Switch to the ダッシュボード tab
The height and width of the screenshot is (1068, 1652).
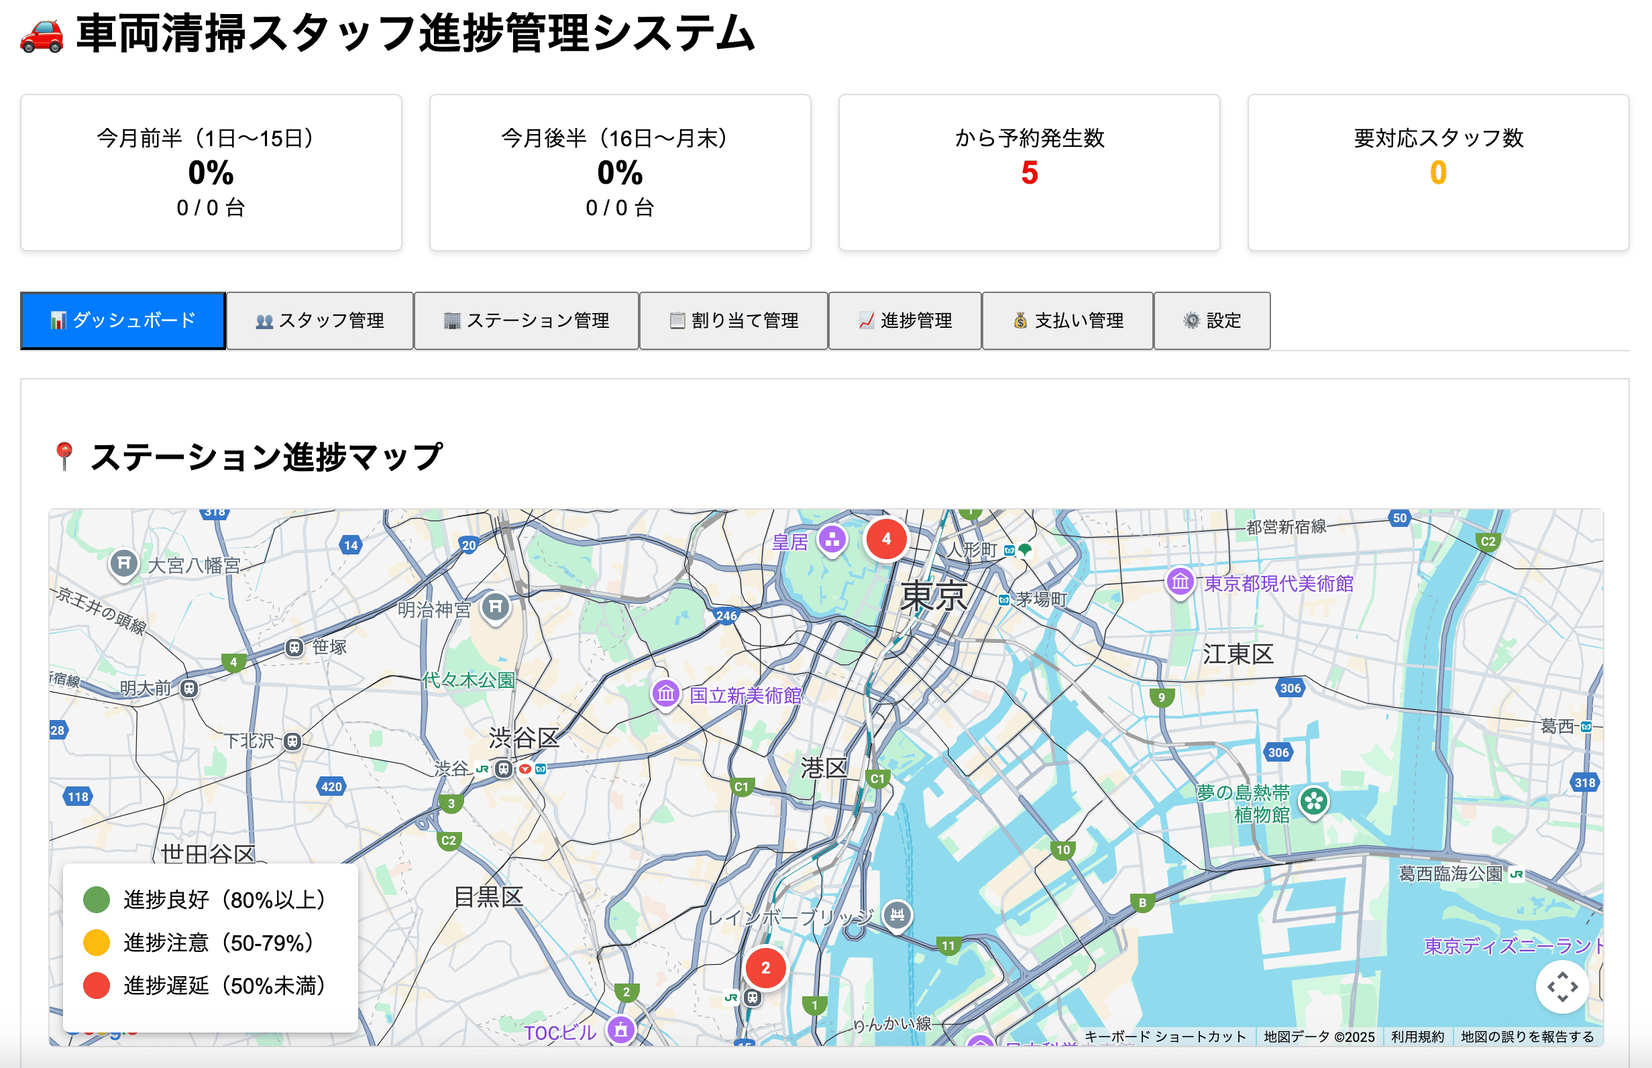tap(123, 320)
